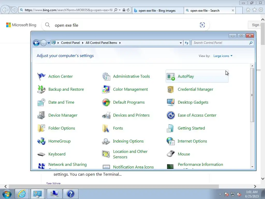Expand arrow after All Control Panel Items
This screenshot has width=265, height=199.
point(120,43)
